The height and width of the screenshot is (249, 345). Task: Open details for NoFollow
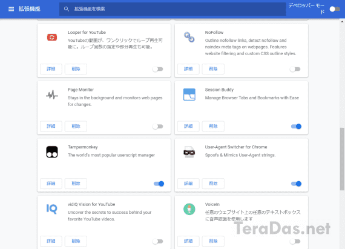pyautogui.click(x=188, y=69)
